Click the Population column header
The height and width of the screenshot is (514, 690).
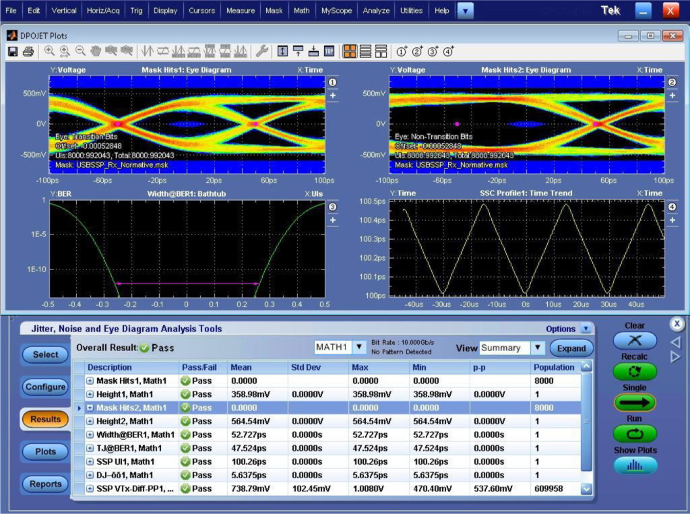554,367
